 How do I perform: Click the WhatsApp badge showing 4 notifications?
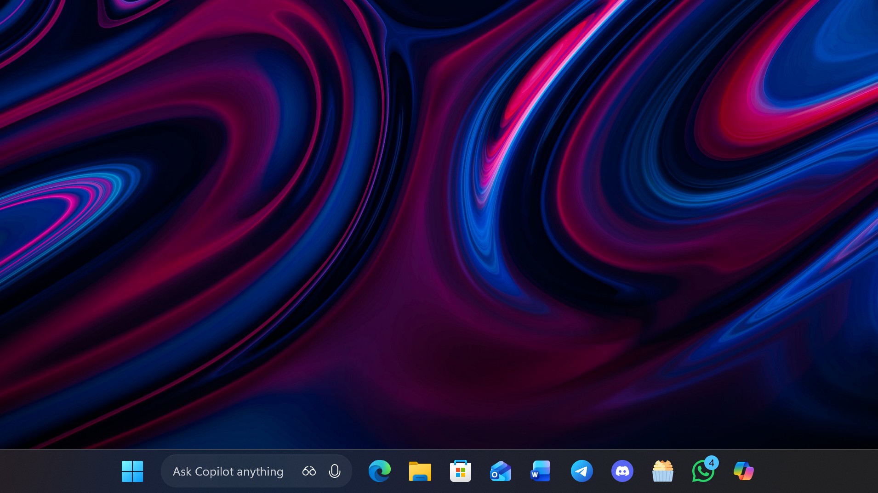[712, 462]
